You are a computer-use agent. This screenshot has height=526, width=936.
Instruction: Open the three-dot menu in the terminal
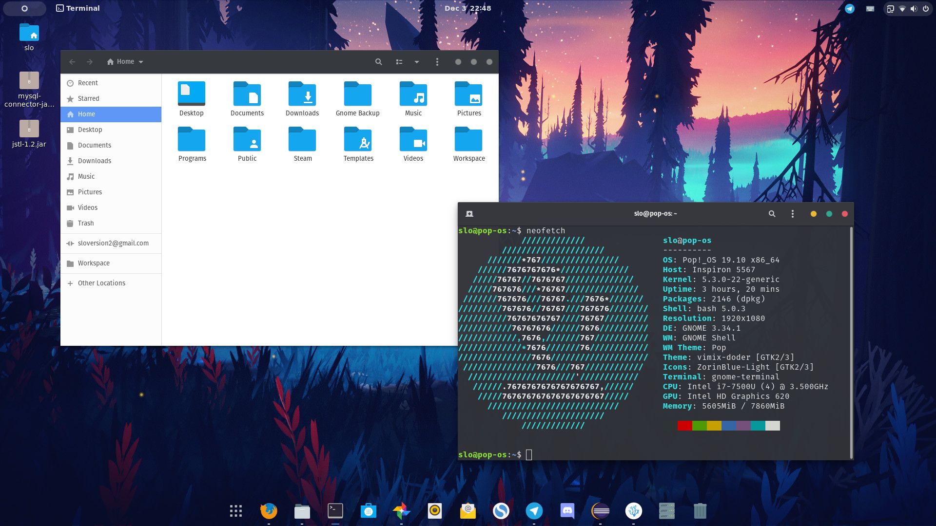[792, 213]
